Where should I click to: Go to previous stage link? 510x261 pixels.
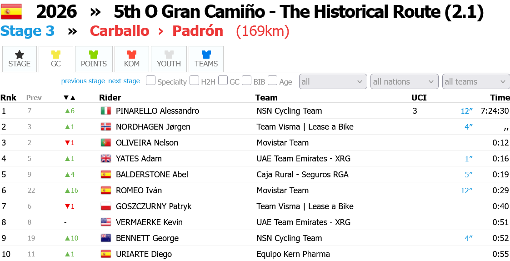83,81
